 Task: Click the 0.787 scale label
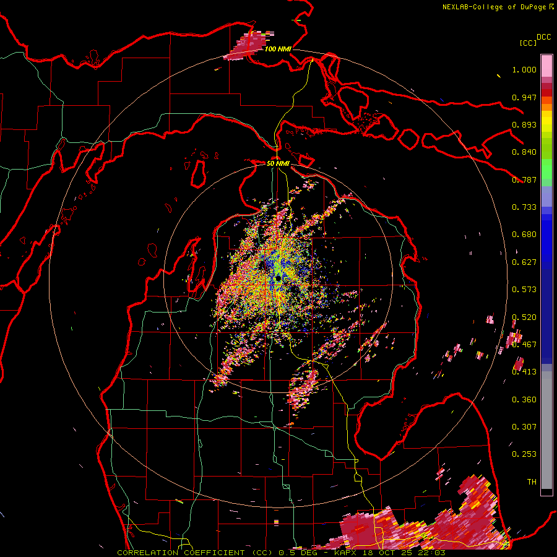524,179
